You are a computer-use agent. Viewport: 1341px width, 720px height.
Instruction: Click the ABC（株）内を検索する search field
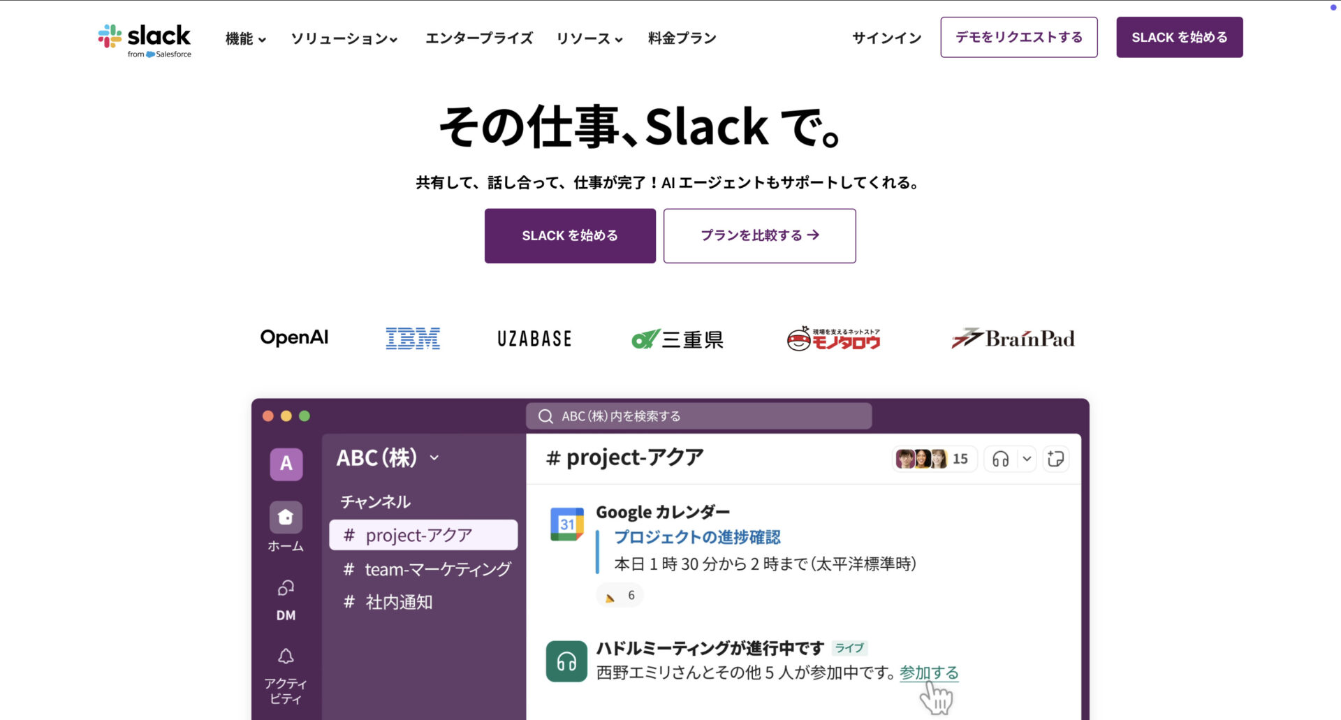click(x=698, y=416)
